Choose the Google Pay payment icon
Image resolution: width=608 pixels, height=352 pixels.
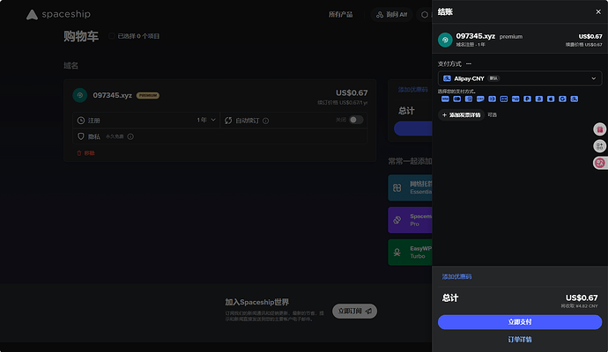pyautogui.click(x=562, y=99)
